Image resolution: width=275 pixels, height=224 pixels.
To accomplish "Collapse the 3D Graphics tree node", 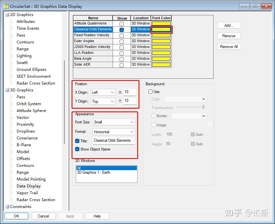I will click(x=7, y=90).
